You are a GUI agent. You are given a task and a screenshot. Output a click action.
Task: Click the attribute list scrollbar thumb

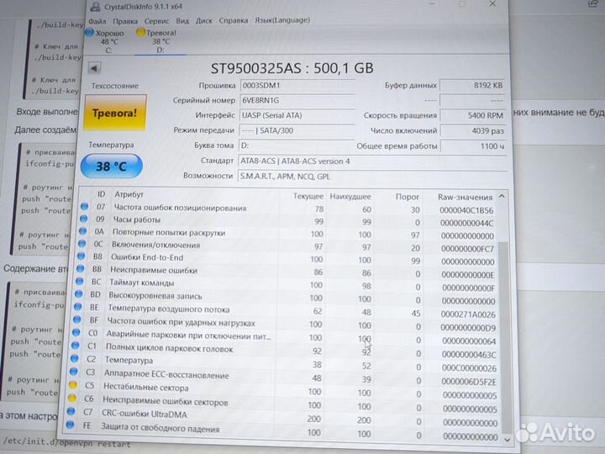click(506, 338)
